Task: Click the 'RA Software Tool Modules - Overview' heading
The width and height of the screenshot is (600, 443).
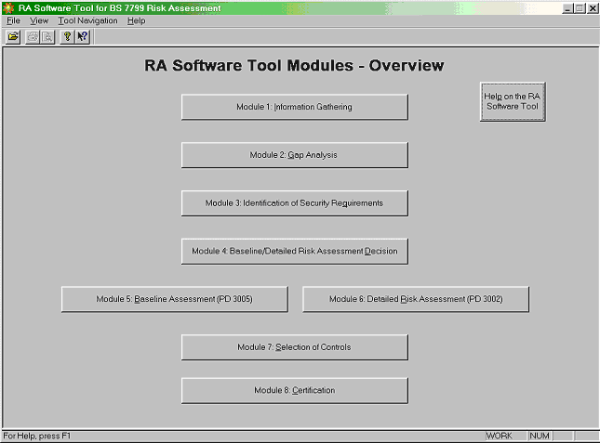Action: [294, 65]
